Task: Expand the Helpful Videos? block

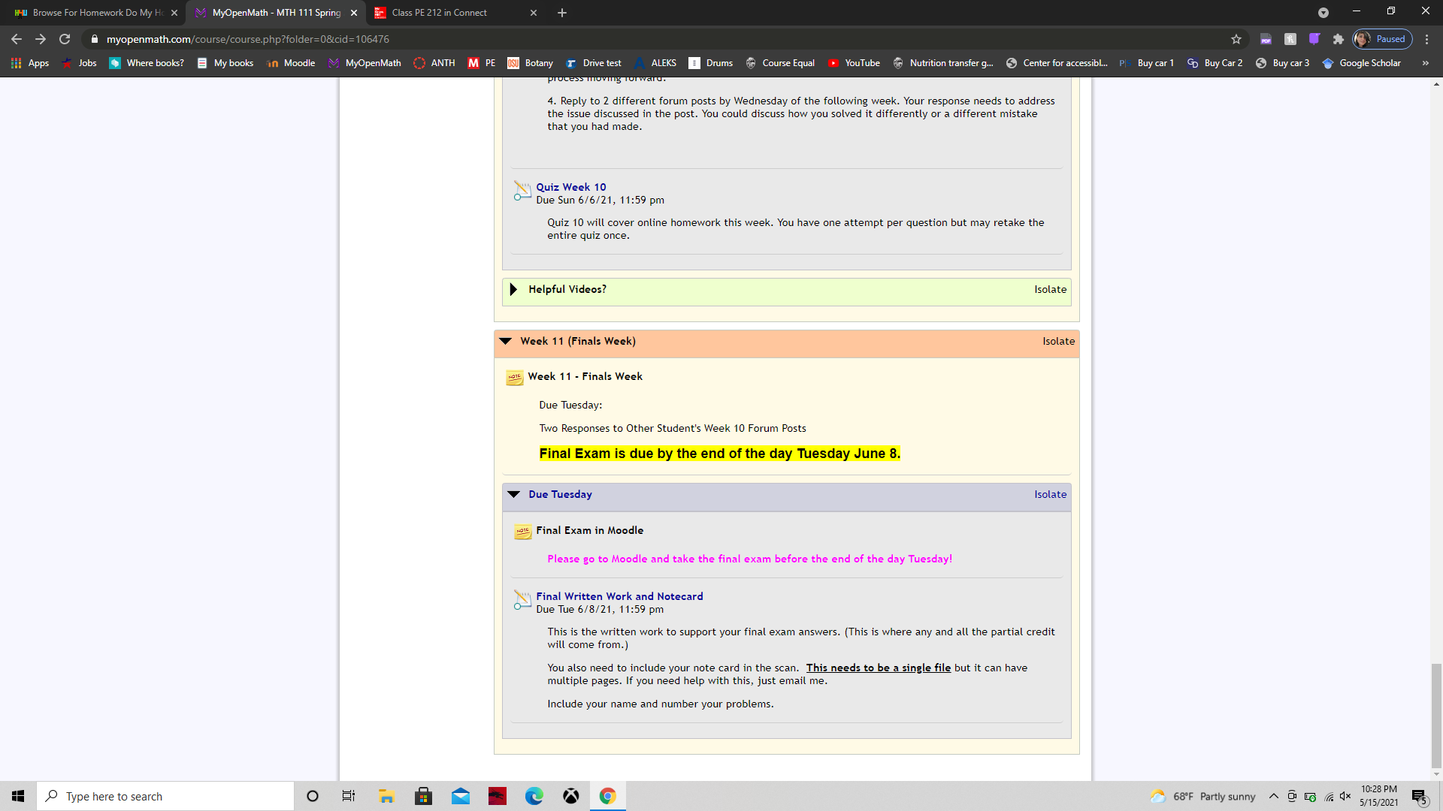Action: click(x=513, y=289)
